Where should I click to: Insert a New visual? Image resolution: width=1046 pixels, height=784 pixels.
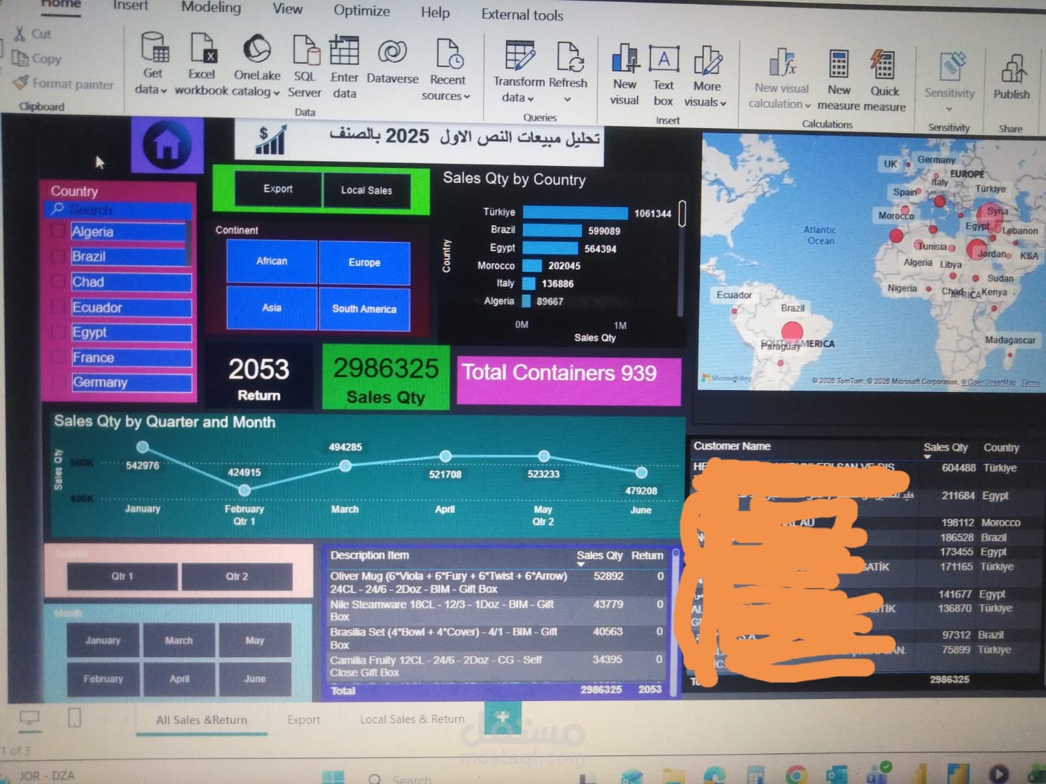(x=624, y=74)
